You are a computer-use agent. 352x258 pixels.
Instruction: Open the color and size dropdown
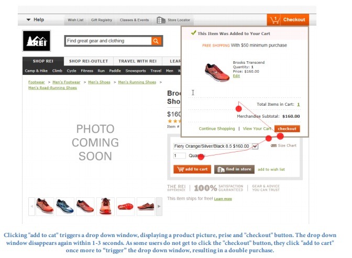tap(216, 147)
